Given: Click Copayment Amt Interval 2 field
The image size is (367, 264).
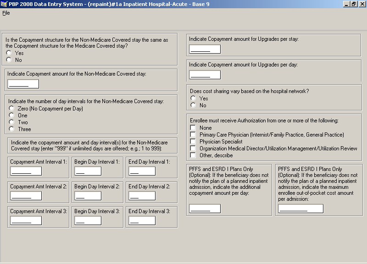Looking at the screenshot, I should coord(26,196).
